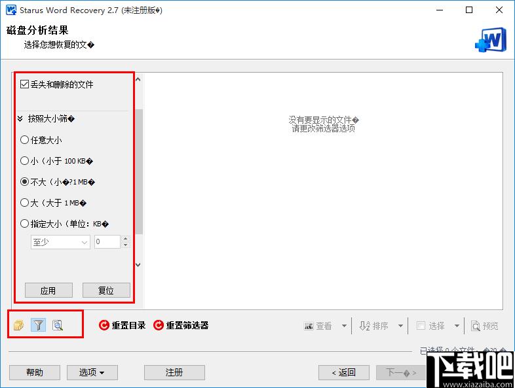The width and height of the screenshot is (515, 388).
Task: Click the red 重置目录 reset icon
Action: tap(104, 325)
